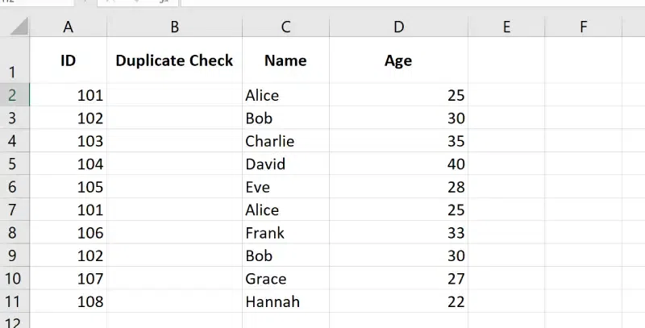The width and height of the screenshot is (645, 328).
Task: Click the Age header cell
Action: point(398,61)
